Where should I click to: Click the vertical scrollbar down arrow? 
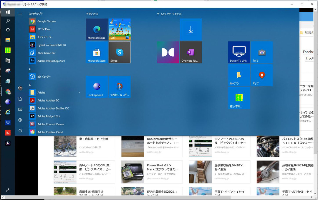[x=315, y=194]
